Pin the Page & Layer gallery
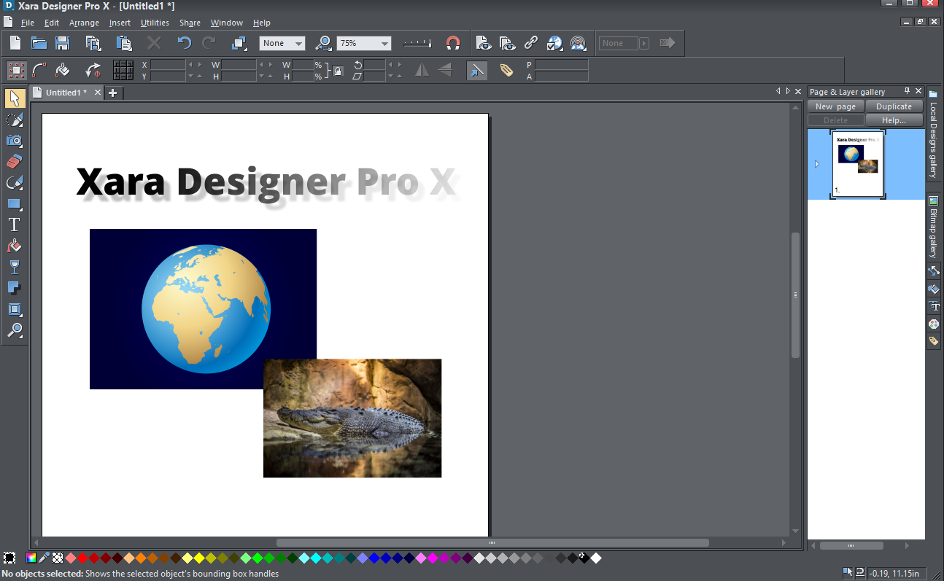The width and height of the screenshot is (944, 581). click(907, 91)
